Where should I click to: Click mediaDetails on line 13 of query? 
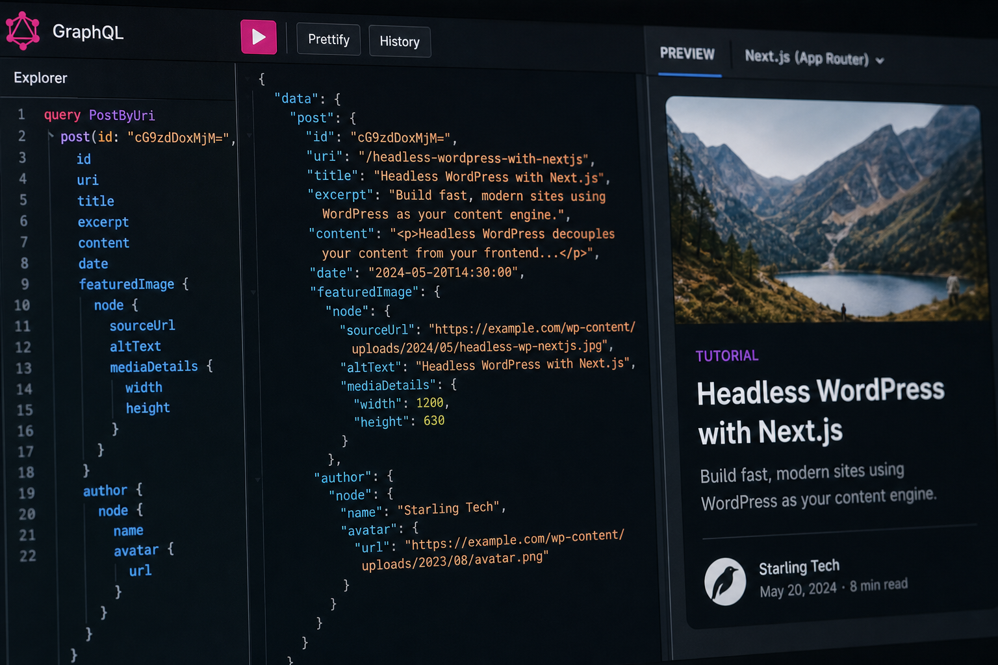[154, 367]
